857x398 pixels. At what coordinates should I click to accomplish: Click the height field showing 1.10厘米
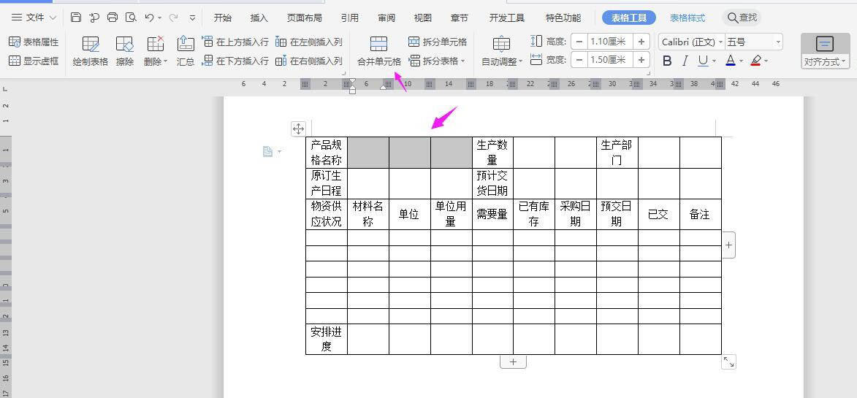pos(611,42)
